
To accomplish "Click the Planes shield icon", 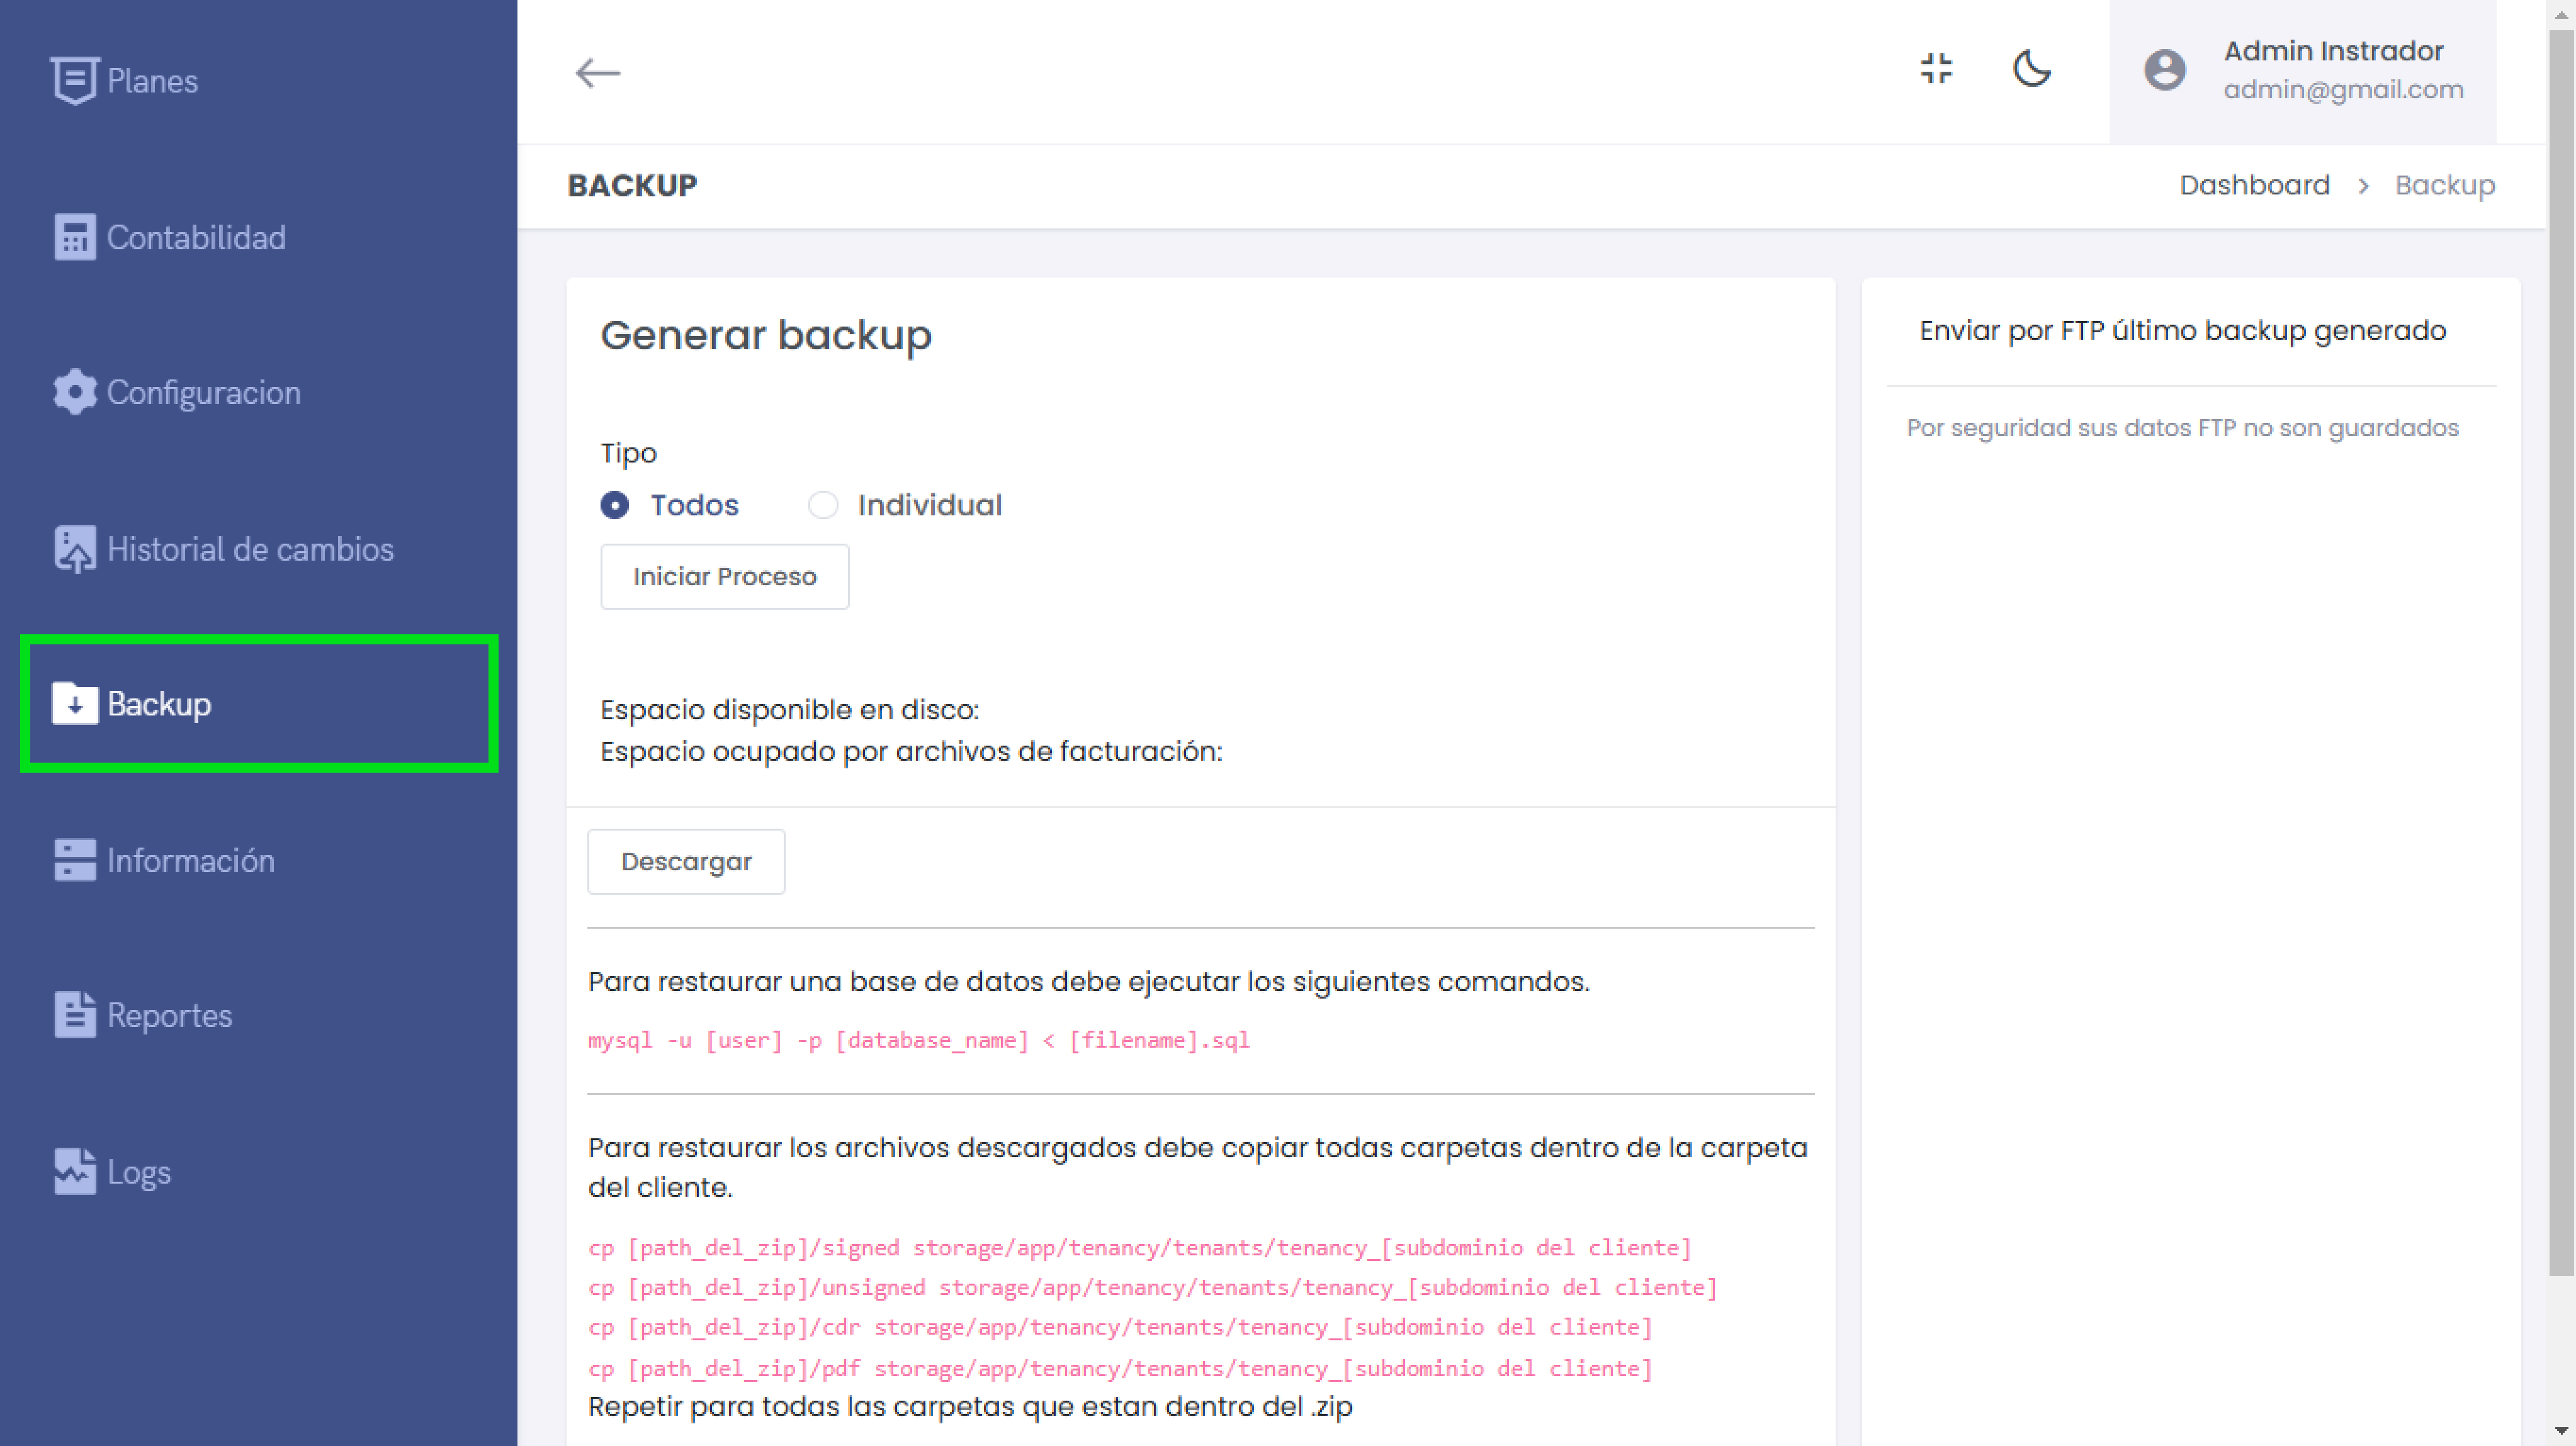I will 74,80.
